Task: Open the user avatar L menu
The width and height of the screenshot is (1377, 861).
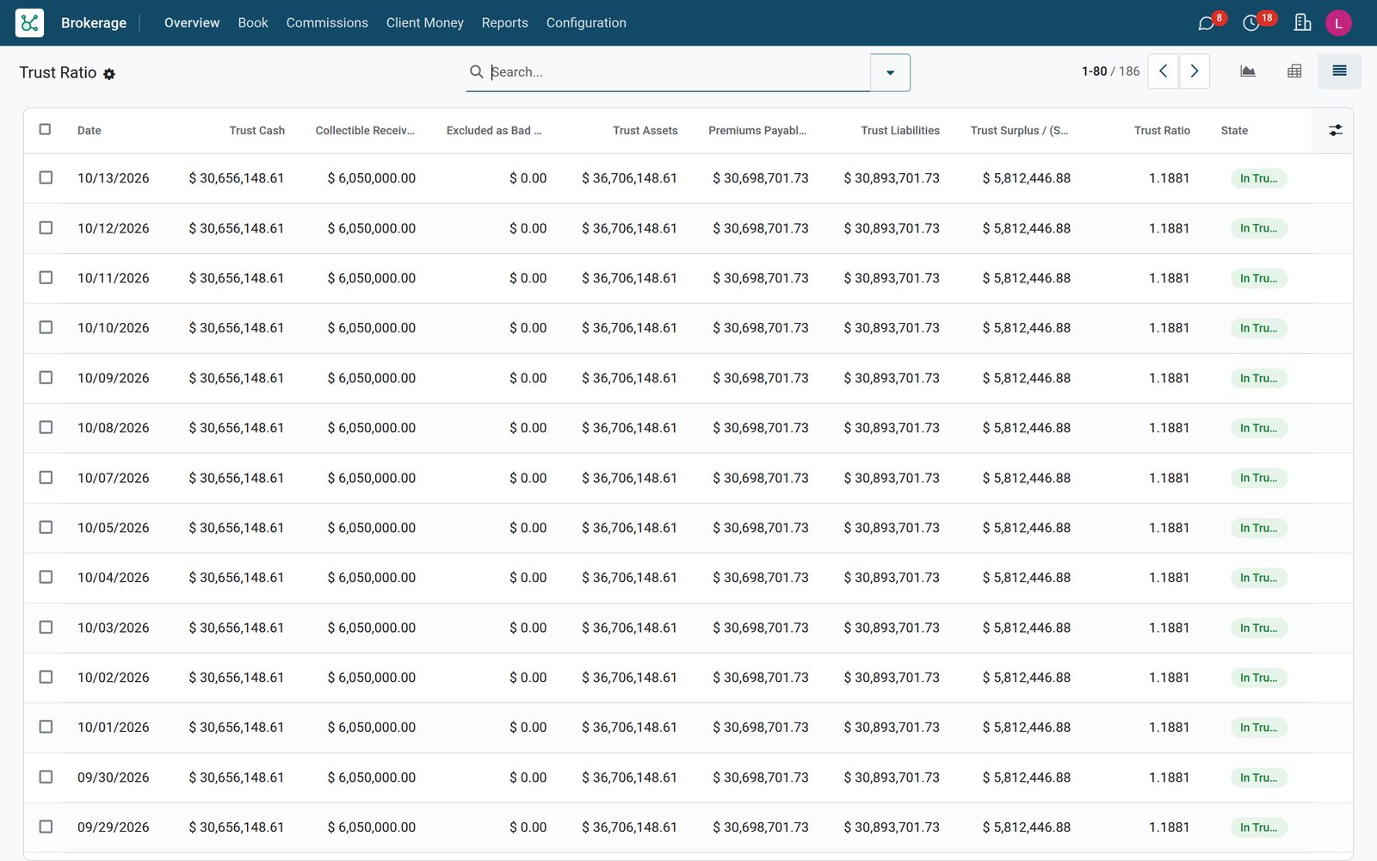Action: [1338, 23]
